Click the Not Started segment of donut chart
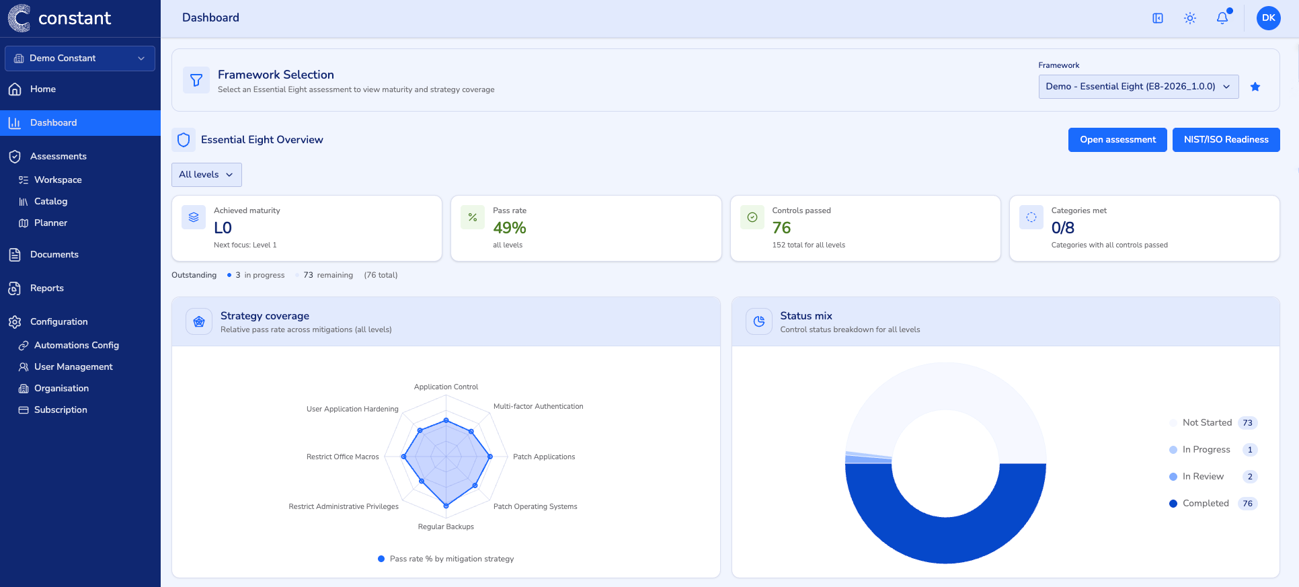 coord(945,387)
